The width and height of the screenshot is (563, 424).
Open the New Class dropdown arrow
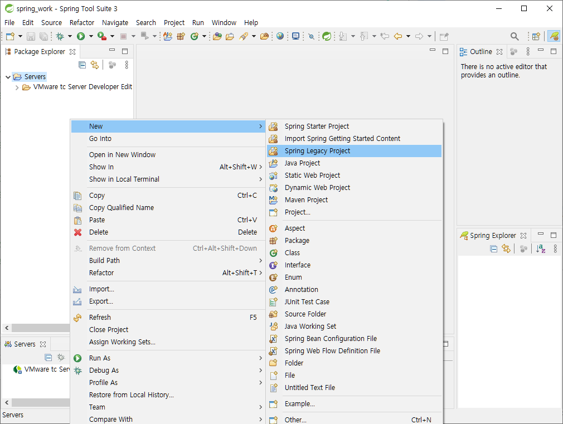point(205,36)
